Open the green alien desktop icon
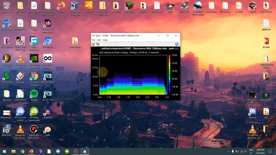 click(266, 96)
